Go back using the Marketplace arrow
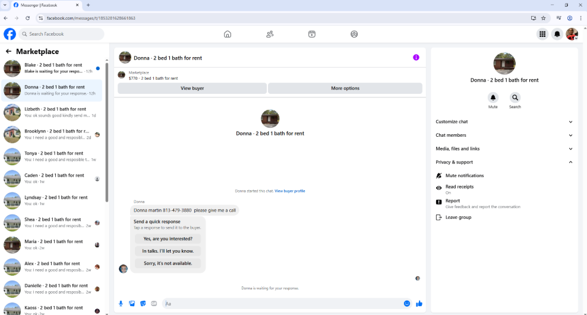Screen dimensions: 587x315 (x=8, y=51)
